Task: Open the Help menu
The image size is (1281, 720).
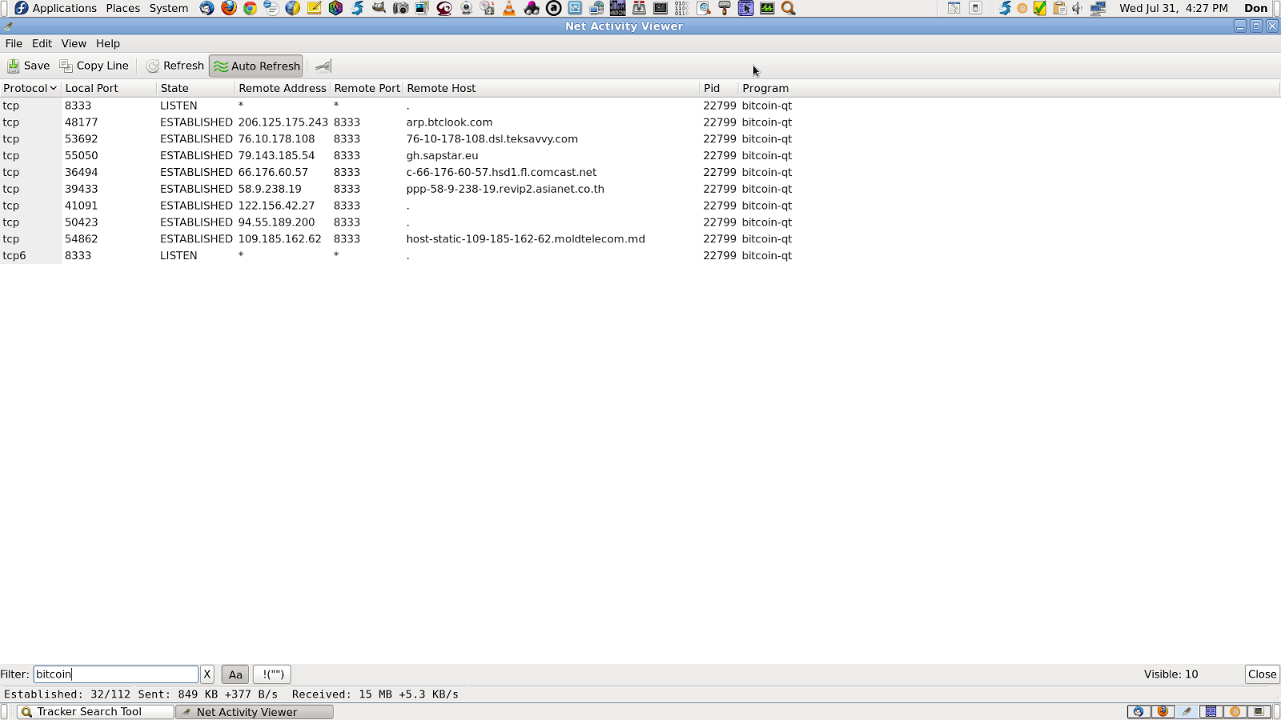Action: click(108, 43)
